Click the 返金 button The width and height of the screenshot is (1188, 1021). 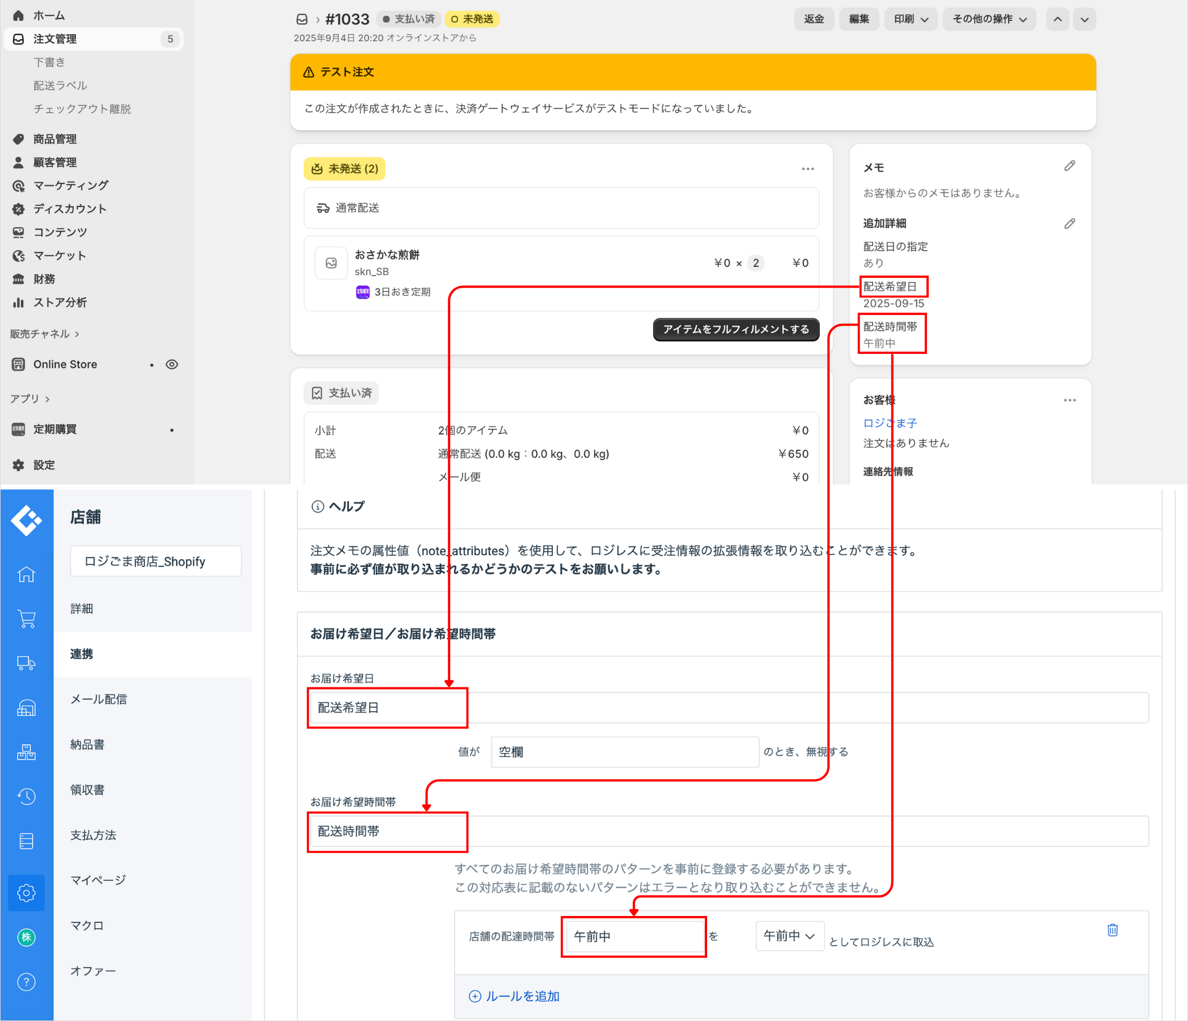pyautogui.click(x=813, y=19)
